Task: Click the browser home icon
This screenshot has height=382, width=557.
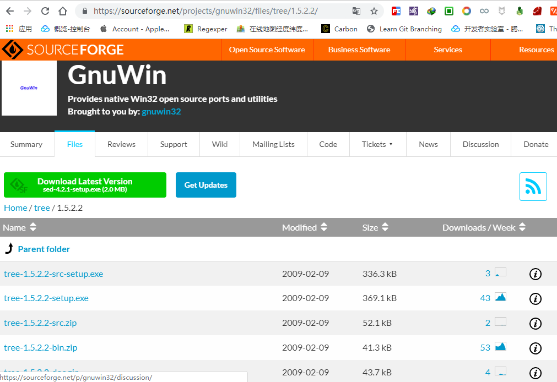Action: [x=63, y=11]
